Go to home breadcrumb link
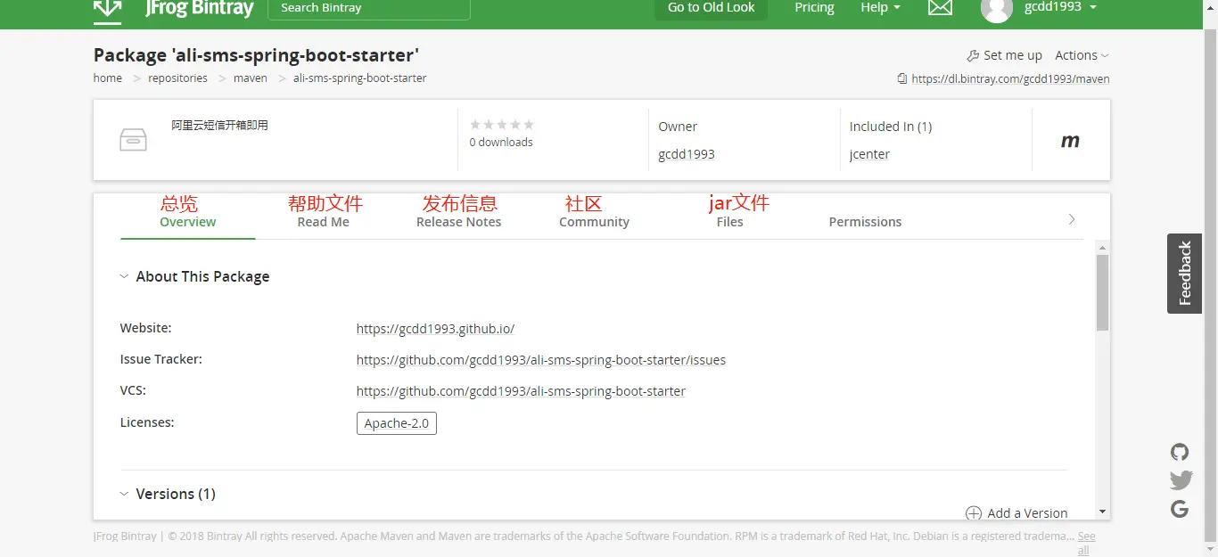The image size is (1218, 557). pos(108,78)
